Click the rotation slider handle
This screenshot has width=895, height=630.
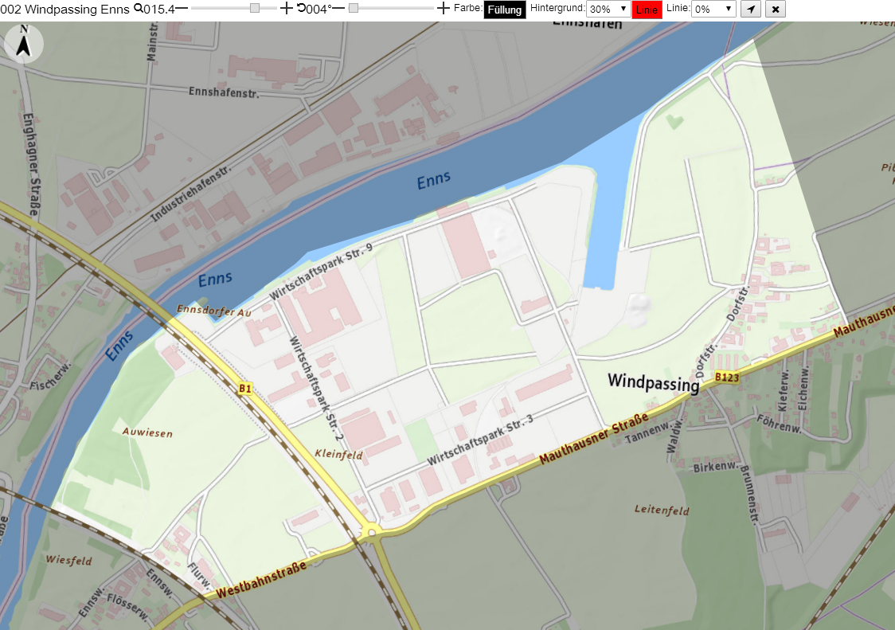pyautogui.click(x=354, y=8)
